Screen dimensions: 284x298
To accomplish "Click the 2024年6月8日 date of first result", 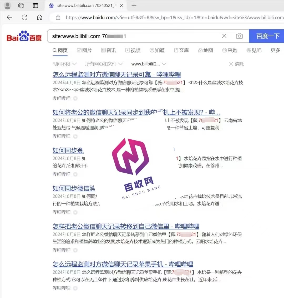I will click(67, 82).
